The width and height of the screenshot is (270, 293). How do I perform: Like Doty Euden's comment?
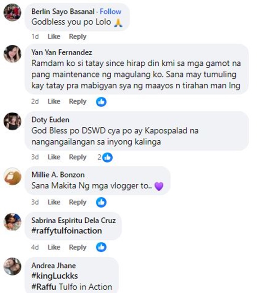pos(54,157)
